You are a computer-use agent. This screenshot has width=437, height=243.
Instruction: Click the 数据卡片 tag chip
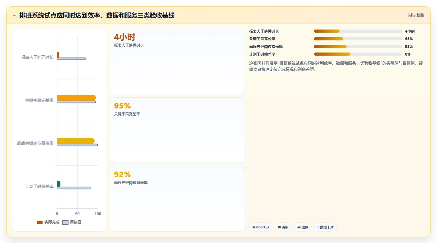click(325, 227)
